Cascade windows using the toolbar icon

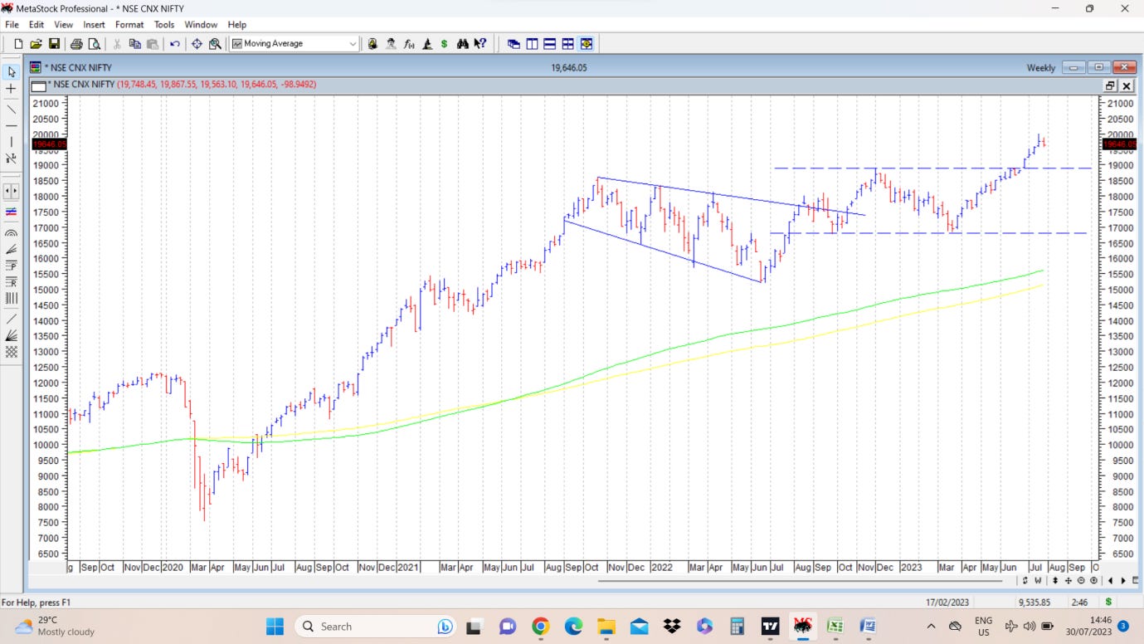(514, 44)
